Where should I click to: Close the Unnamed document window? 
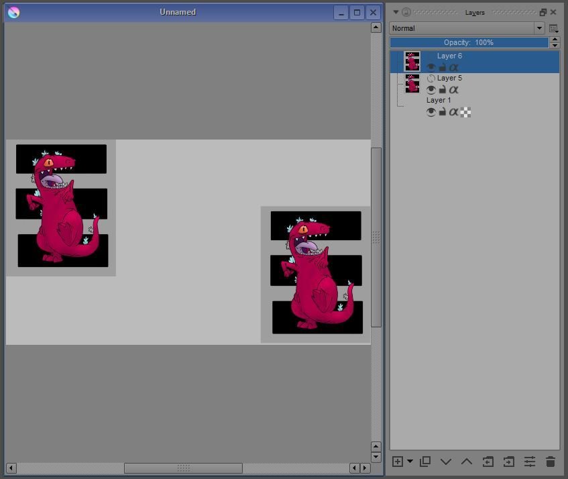point(373,13)
